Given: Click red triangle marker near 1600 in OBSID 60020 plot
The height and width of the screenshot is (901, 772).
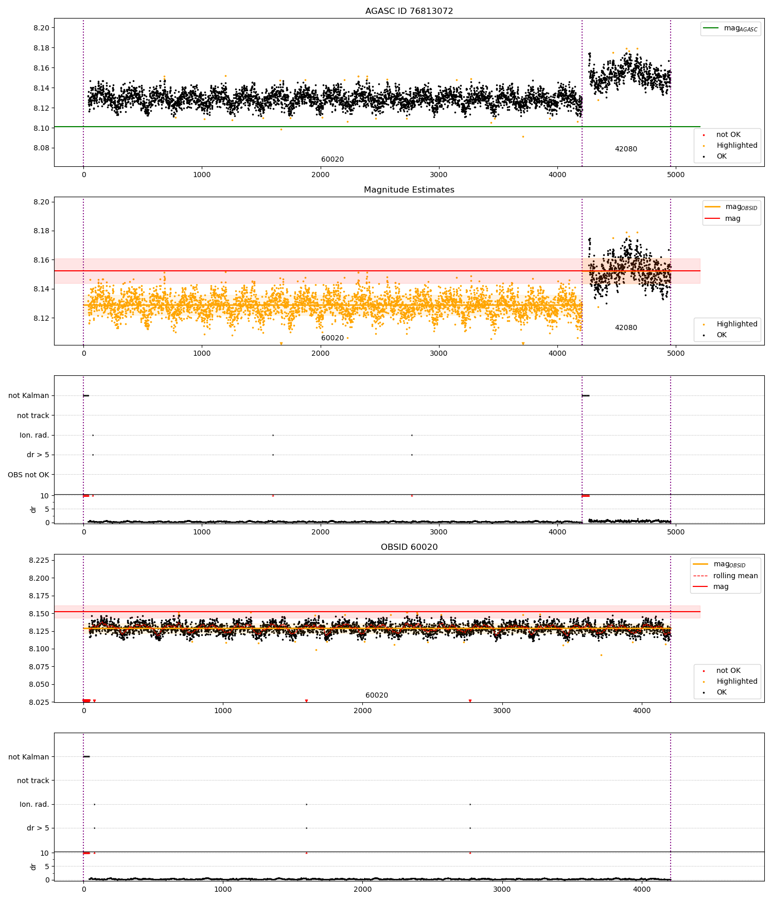Looking at the screenshot, I should (306, 701).
